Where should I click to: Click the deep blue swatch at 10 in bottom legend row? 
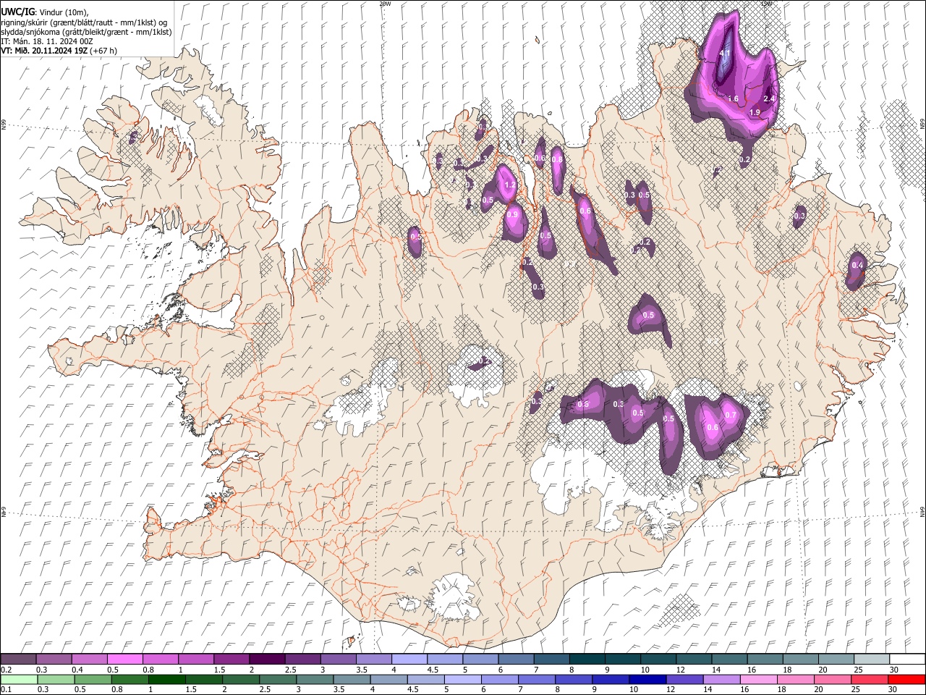(647, 680)
